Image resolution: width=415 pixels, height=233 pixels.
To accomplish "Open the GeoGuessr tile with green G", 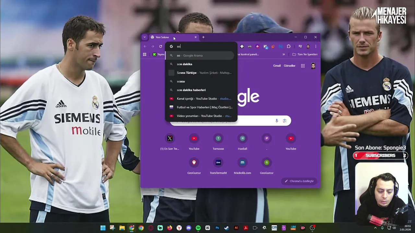I will [x=267, y=166].
